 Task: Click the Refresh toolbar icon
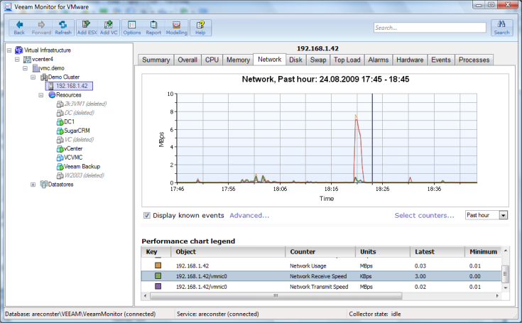[x=63, y=27]
